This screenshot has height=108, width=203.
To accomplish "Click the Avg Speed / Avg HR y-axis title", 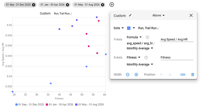I will click(3, 54).
